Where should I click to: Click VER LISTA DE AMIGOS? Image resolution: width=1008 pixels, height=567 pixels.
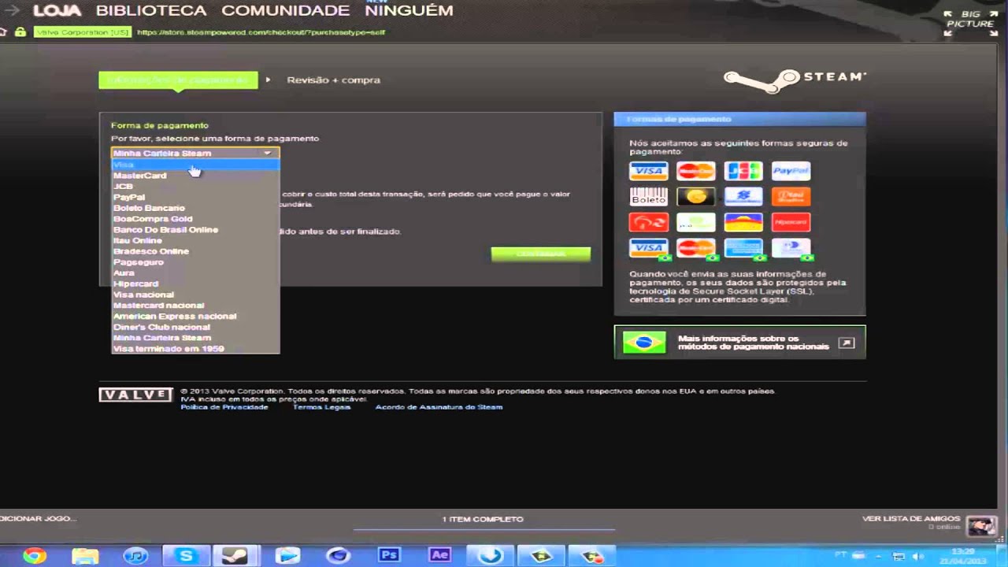[911, 519]
